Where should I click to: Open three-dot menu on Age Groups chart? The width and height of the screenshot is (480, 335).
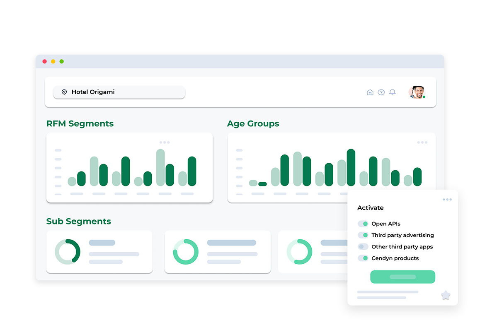(x=422, y=142)
